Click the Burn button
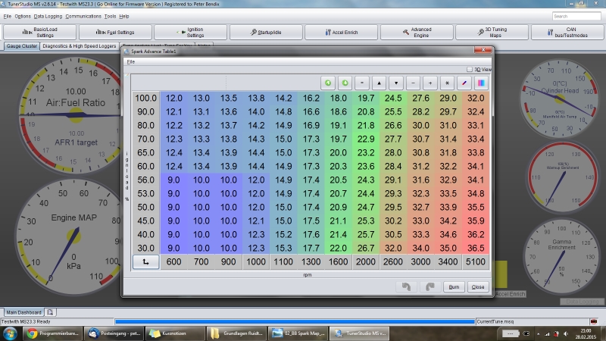The image size is (606, 341). click(453, 286)
